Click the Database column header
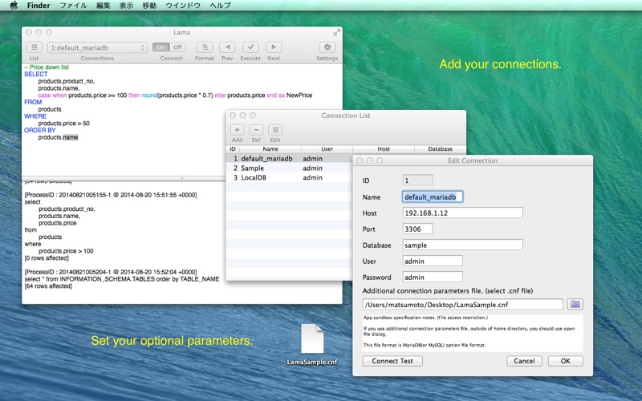This screenshot has height=401, width=642. pos(440,149)
